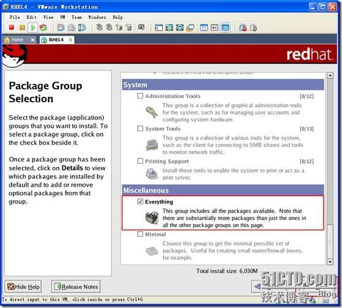
Task: Click the RHEL4 tab VM icon
Action: (44, 40)
